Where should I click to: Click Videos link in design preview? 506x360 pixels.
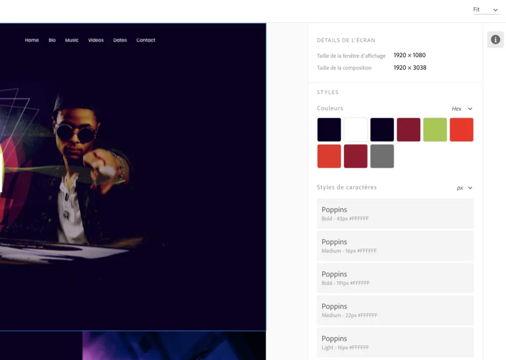[96, 40]
